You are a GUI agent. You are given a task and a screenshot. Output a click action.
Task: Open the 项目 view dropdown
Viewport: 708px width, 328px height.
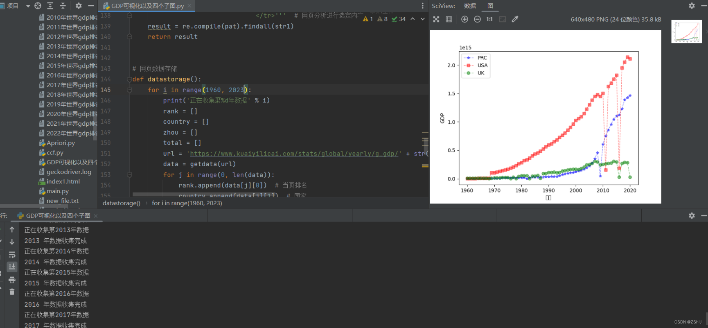click(28, 6)
